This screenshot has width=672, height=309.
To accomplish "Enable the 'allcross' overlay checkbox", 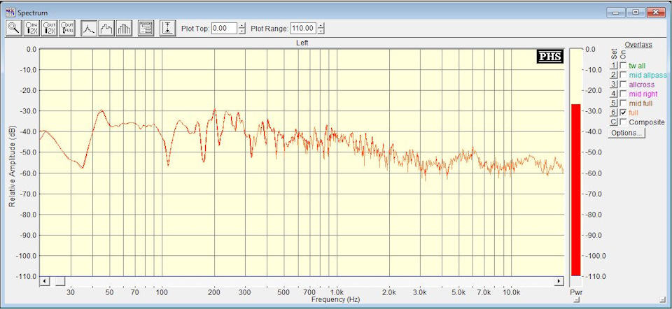I will click(623, 85).
